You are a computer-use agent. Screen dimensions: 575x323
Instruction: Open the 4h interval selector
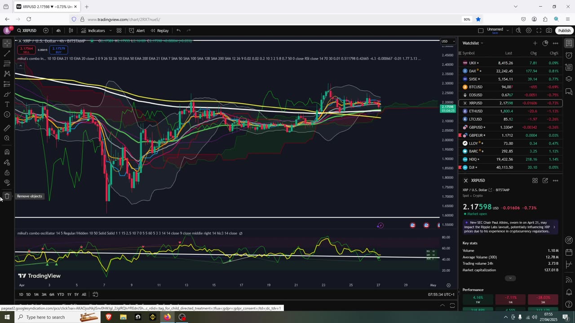click(x=58, y=31)
